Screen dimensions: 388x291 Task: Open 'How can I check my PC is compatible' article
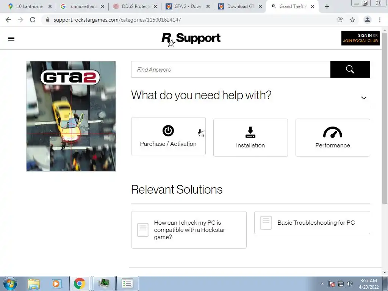click(x=189, y=230)
